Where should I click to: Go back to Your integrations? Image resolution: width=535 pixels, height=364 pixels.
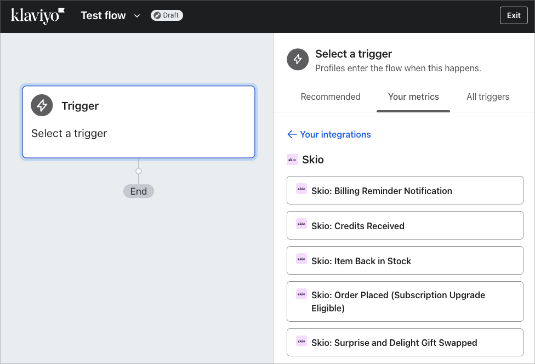(x=335, y=134)
